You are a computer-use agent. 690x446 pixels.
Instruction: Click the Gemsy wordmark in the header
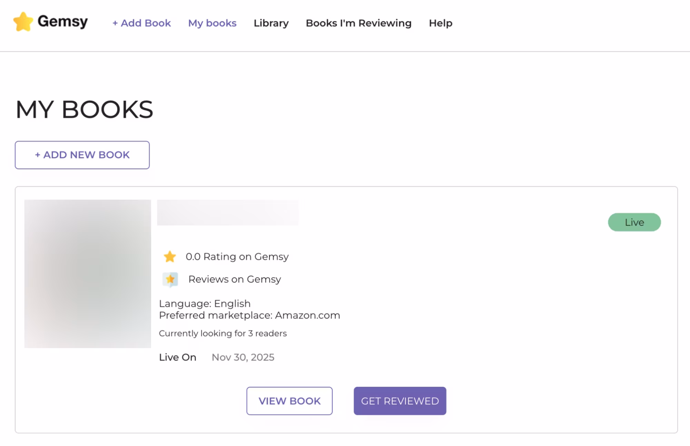[x=63, y=21]
